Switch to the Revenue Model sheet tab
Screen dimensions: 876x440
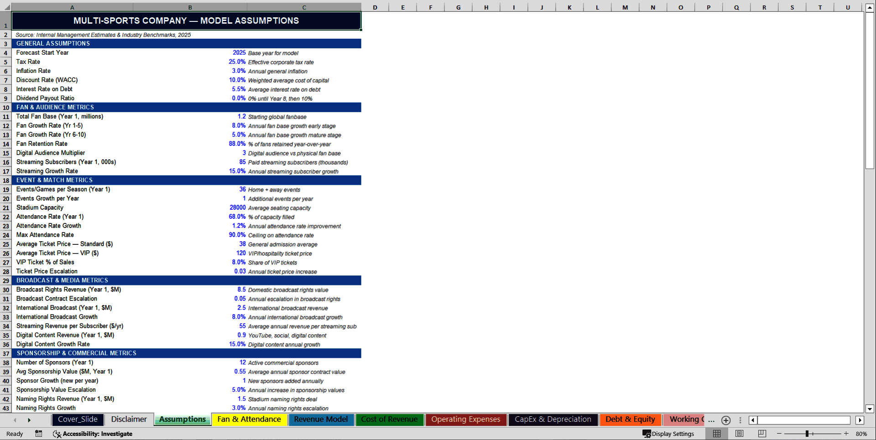[321, 419]
